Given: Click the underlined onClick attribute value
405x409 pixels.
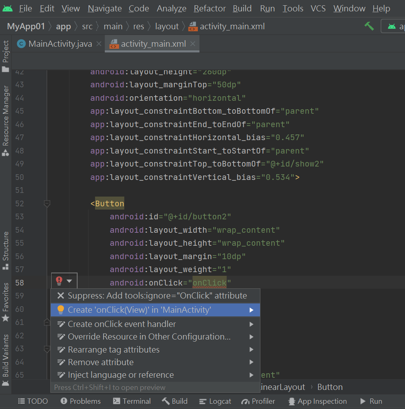Looking at the screenshot, I should coord(210,283).
